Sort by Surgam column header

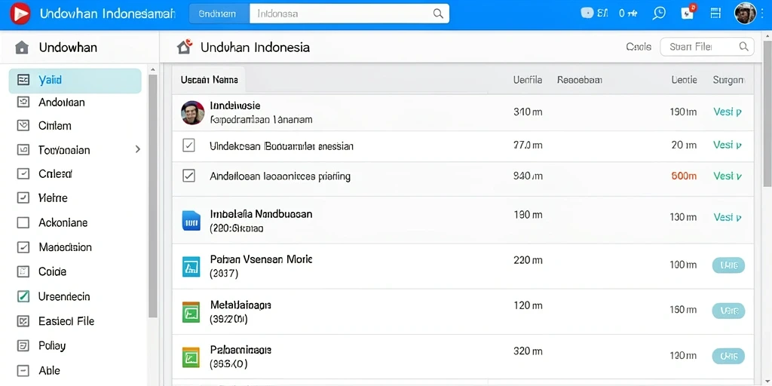[x=729, y=79]
